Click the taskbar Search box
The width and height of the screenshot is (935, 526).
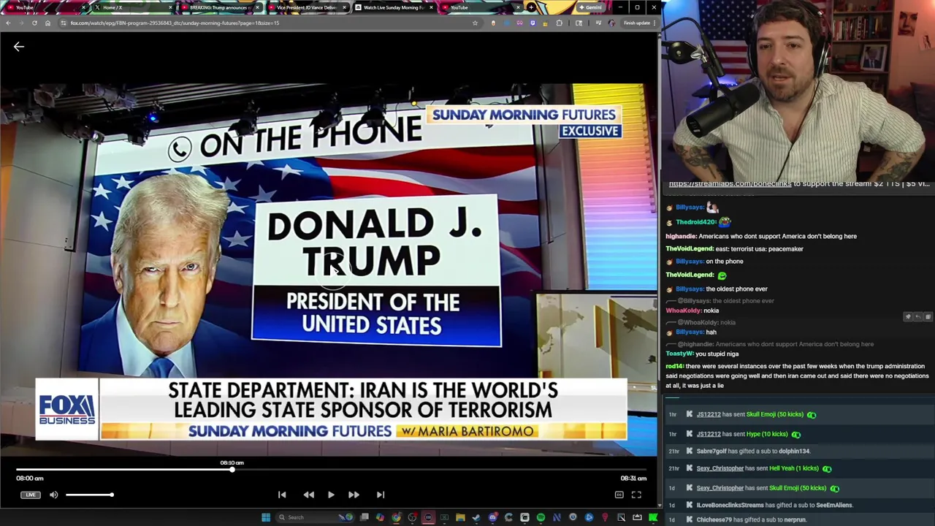315,517
